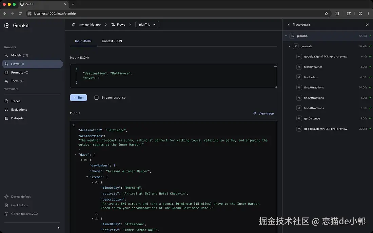Open a new browser tab
The width and height of the screenshot is (373, 233).
pyautogui.click(x=73, y=4)
